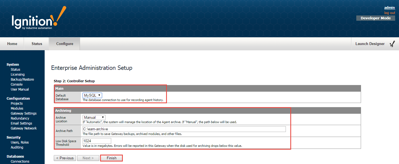Open the Home tab
The image size is (399, 164).
click(12, 44)
